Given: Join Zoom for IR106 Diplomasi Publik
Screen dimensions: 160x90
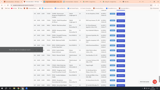Looking at the screenshot, I should pos(121,41).
